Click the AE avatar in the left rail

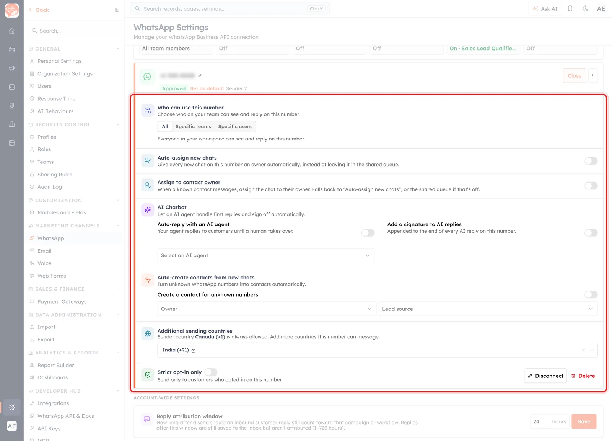12,426
